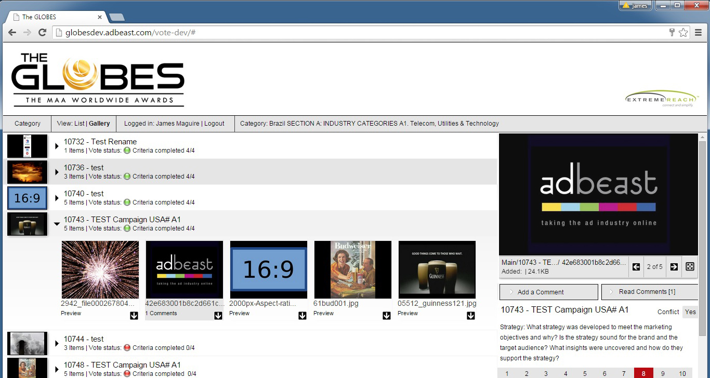Select the highlighted score 8
Viewport: 710px width, 378px height.
(x=643, y=373)
